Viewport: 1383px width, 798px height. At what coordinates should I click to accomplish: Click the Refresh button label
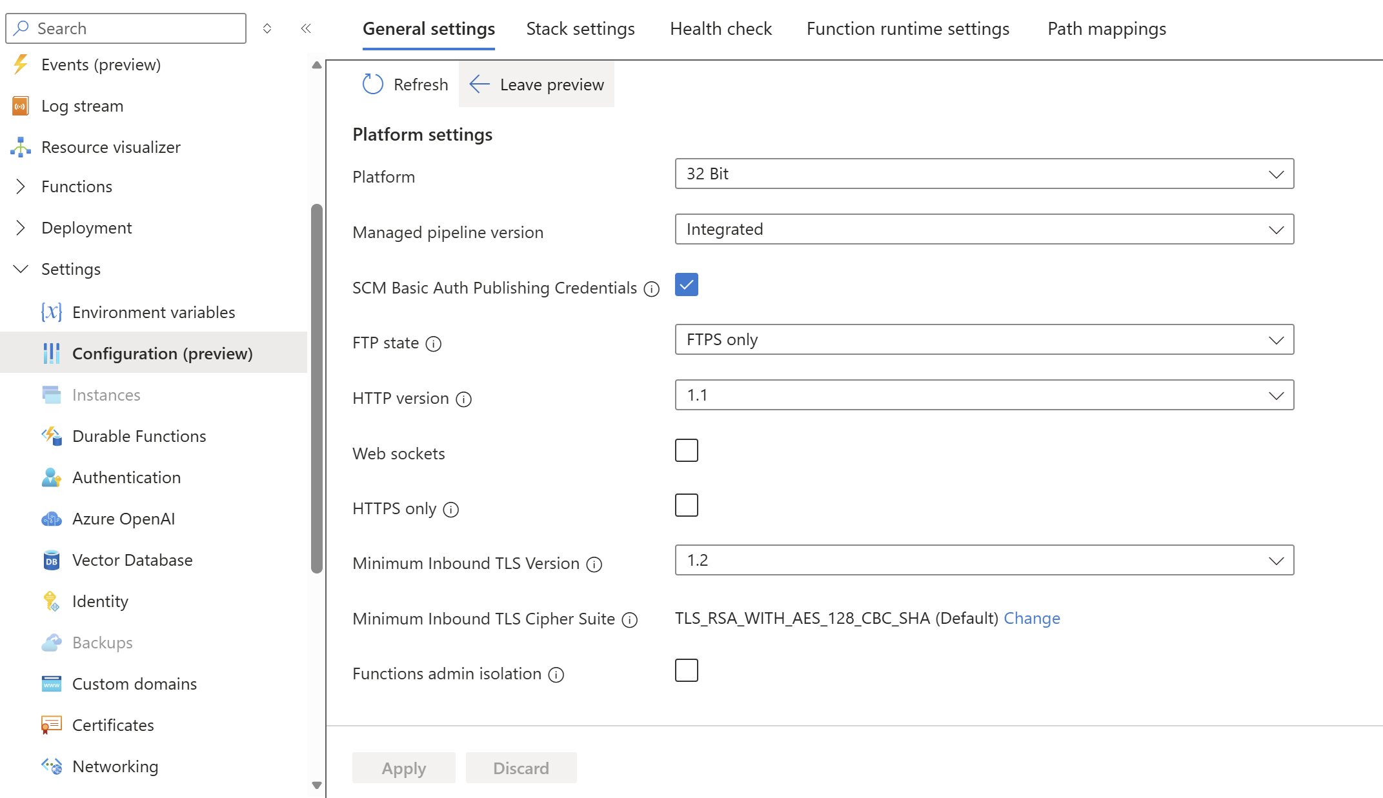421,85
